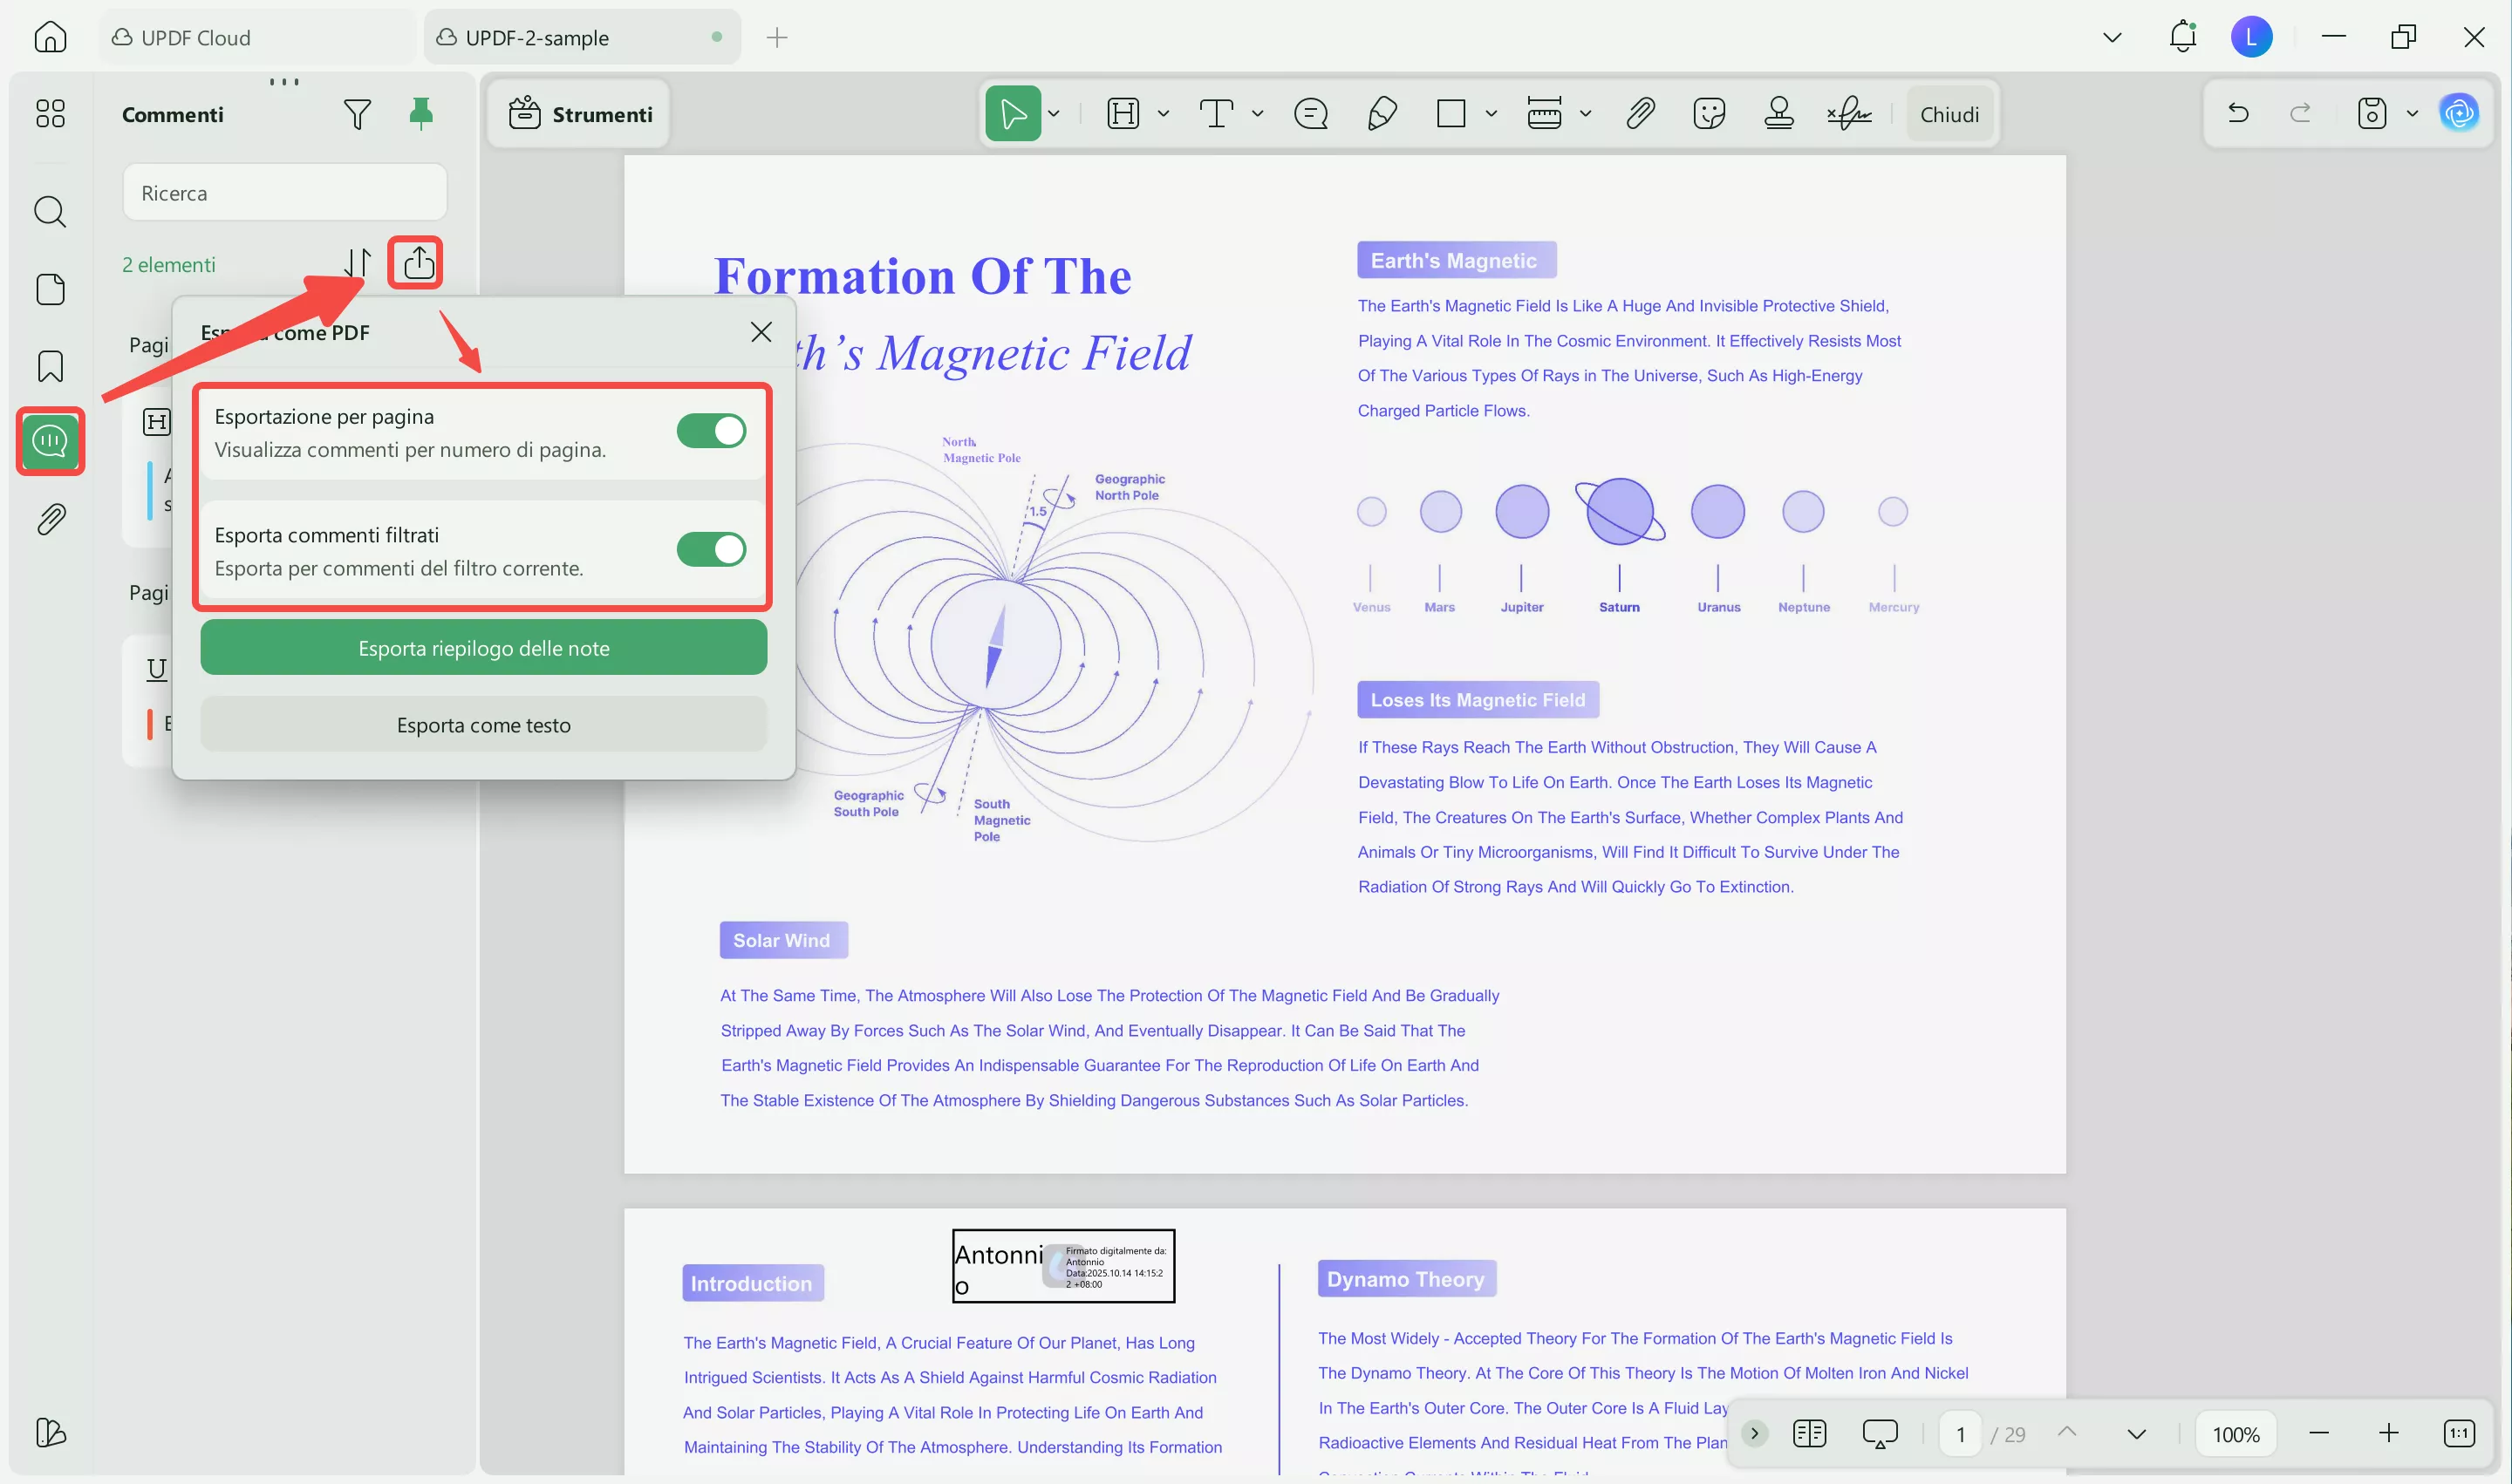Disable Esporta commenti filtrati switch
Screen dimensions: 2512x1484
pyautogui.click(x=710, y=549)
